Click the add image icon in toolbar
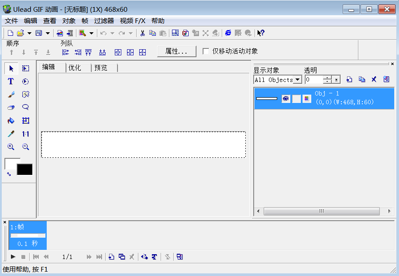The width and height of the screenshot is (399, 276). 59,33
